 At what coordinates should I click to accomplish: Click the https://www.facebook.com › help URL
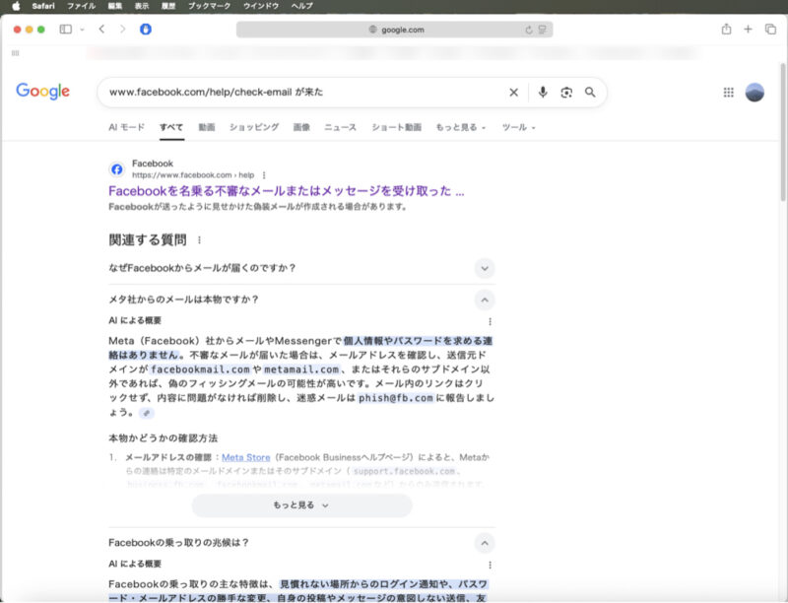click(193, 175)
